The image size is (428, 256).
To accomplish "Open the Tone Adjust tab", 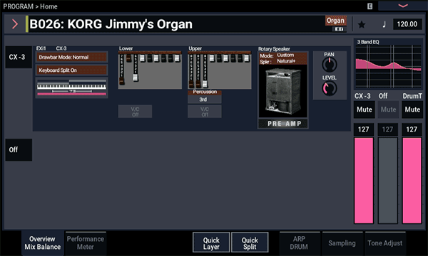I will pyautogui.click(x=385, y=242).
